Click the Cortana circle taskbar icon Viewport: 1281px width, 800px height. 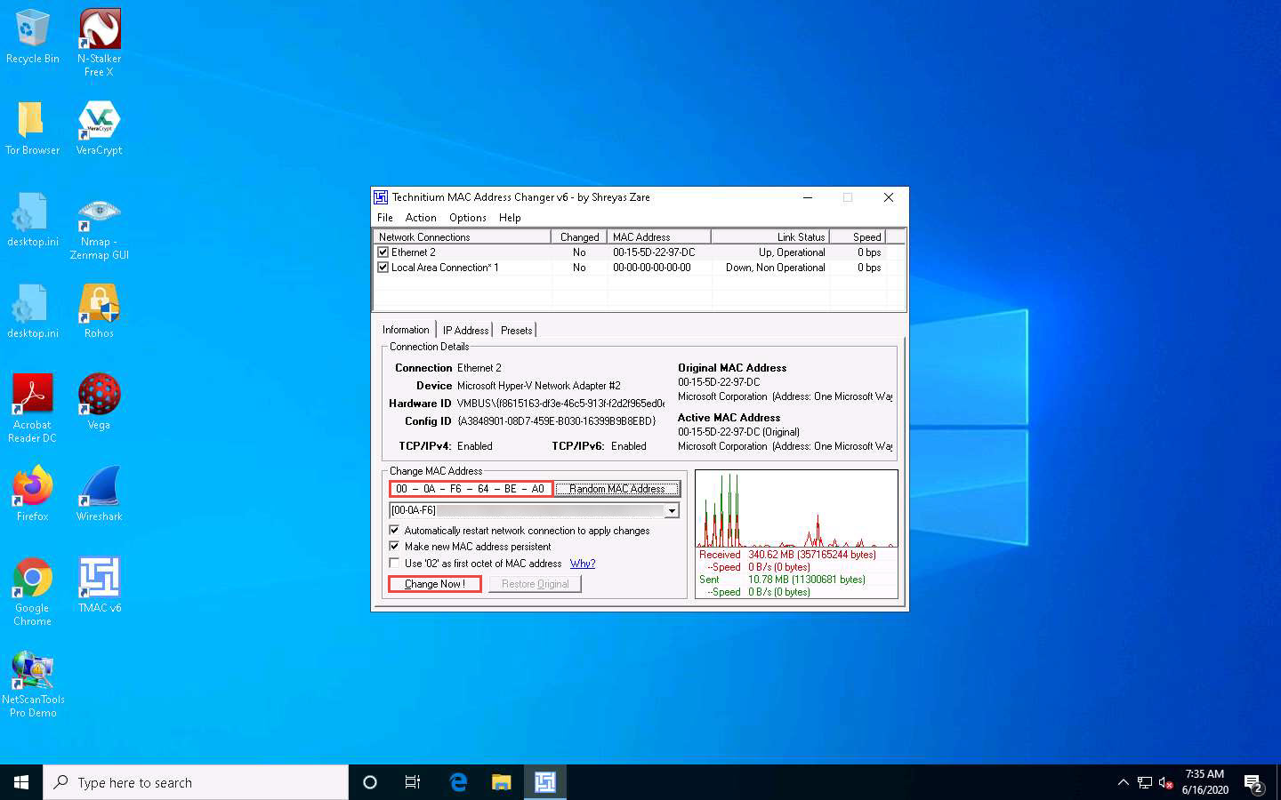click(370, 782)
